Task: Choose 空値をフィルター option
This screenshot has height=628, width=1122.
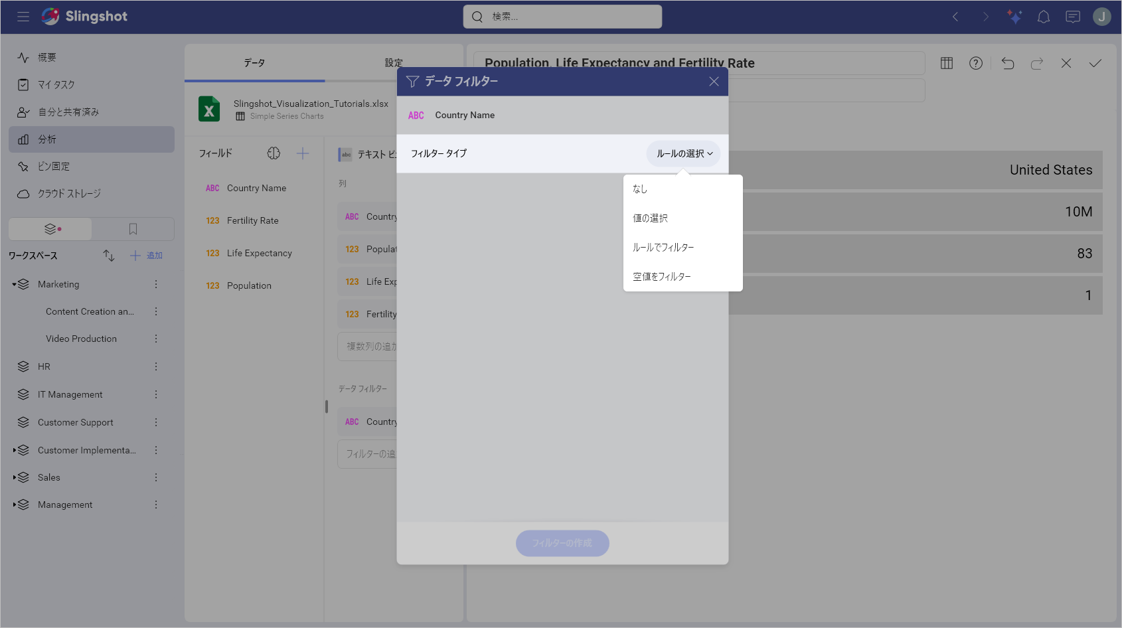Action: [x=682, y=277]
